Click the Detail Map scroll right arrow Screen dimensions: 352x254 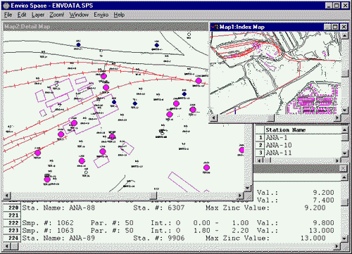(240, 195)
